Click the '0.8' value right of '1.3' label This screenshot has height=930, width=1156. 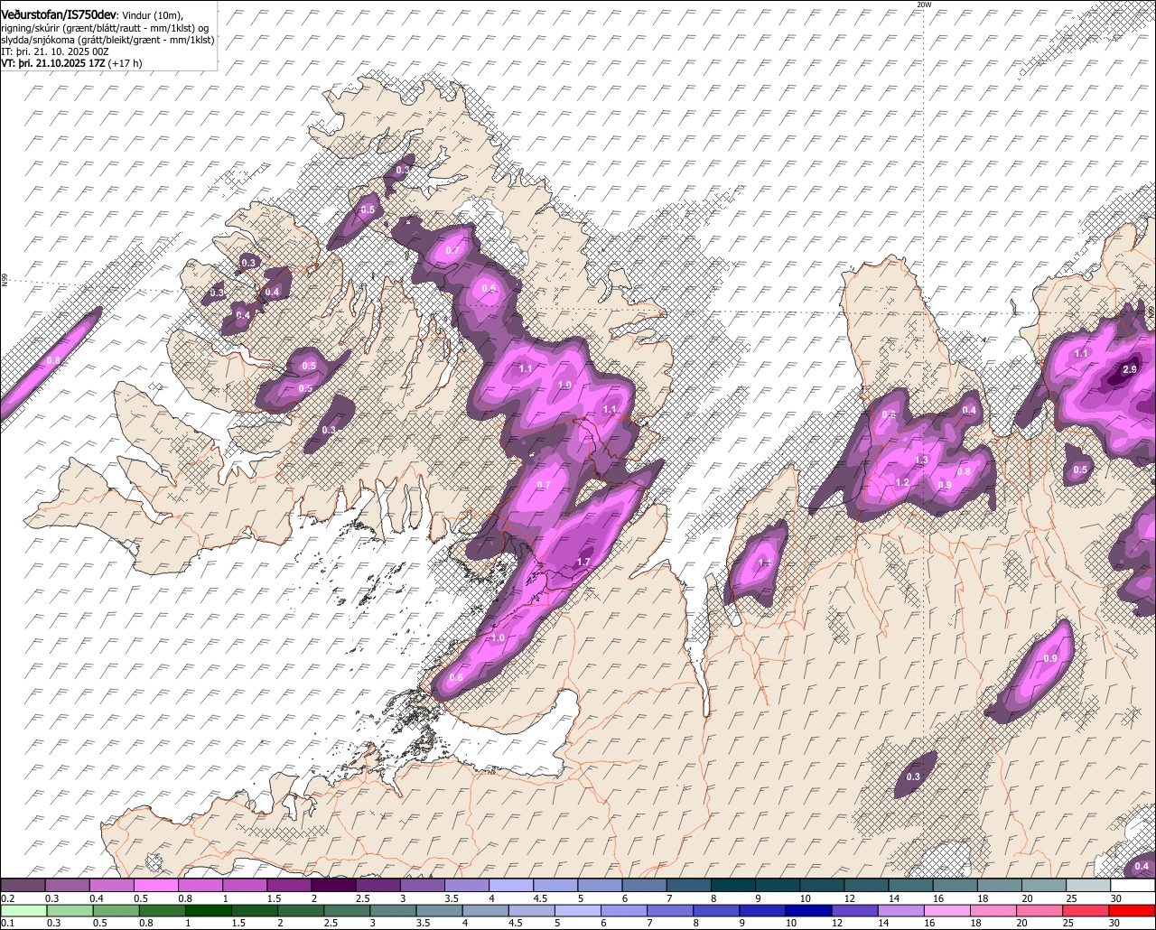point(964,472)
